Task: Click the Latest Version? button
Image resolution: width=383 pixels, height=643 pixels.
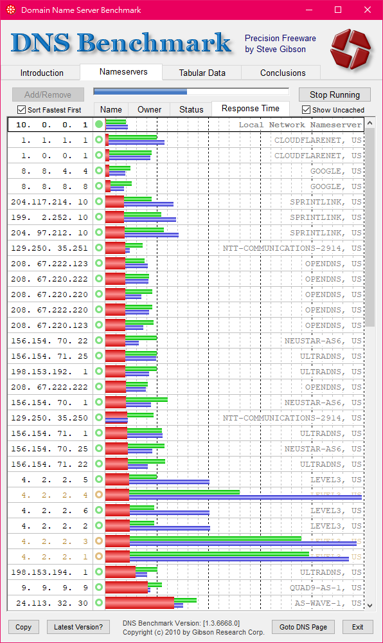Action: pos(78,627)
